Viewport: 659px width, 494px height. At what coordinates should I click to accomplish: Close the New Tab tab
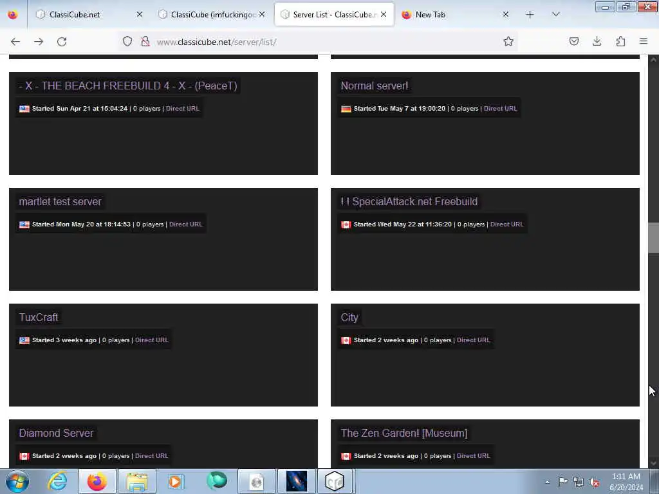coord(506,15)
